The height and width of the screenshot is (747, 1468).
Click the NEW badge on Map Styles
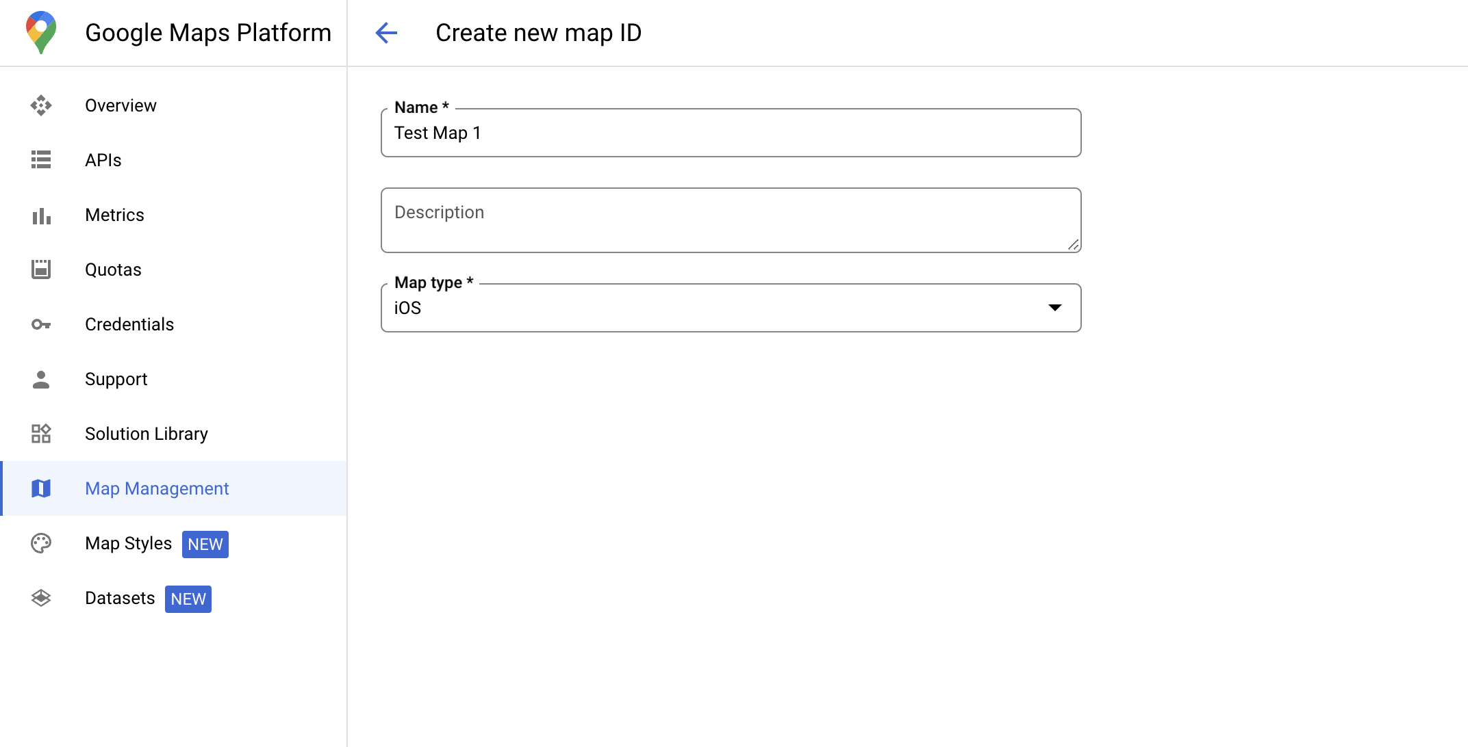204,544
